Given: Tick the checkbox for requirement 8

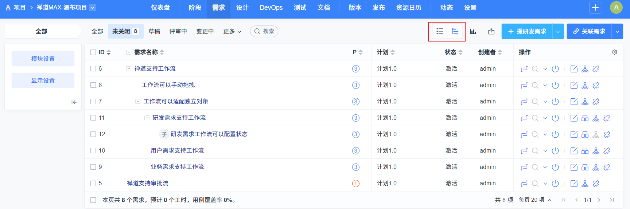Looking at the screenshot, I should [x=93, y=85].
